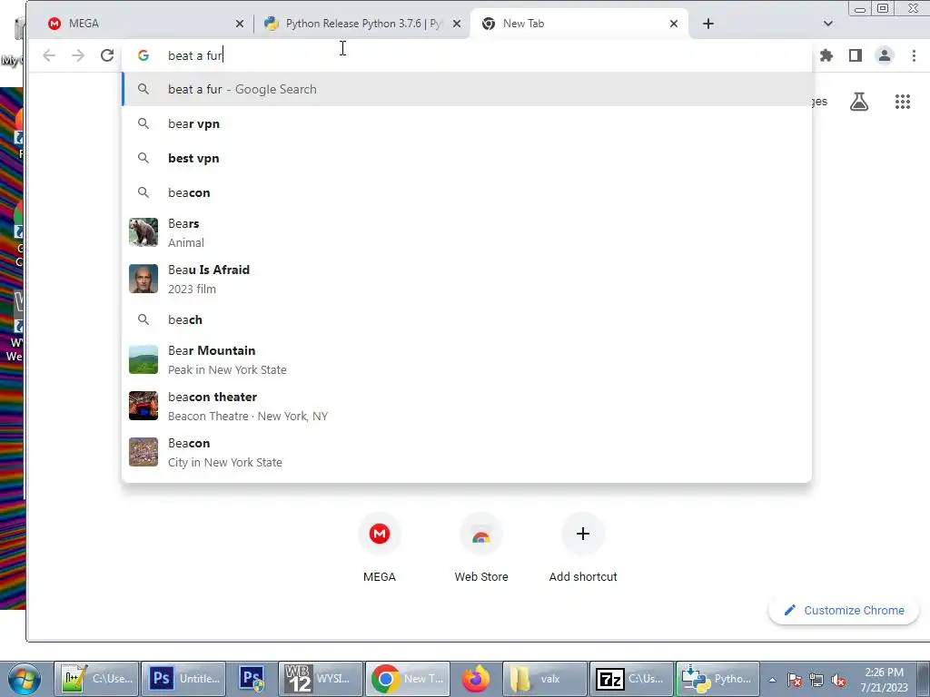Close the MEGA tab
930x697 pixels.
[240, 24]
